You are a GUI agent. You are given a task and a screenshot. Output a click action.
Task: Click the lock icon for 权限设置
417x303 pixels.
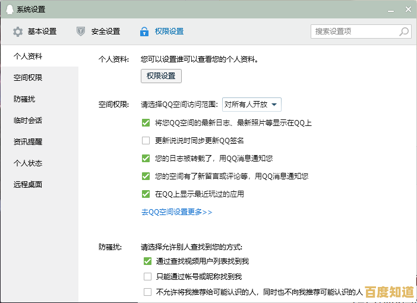click(x=144, y=31)
